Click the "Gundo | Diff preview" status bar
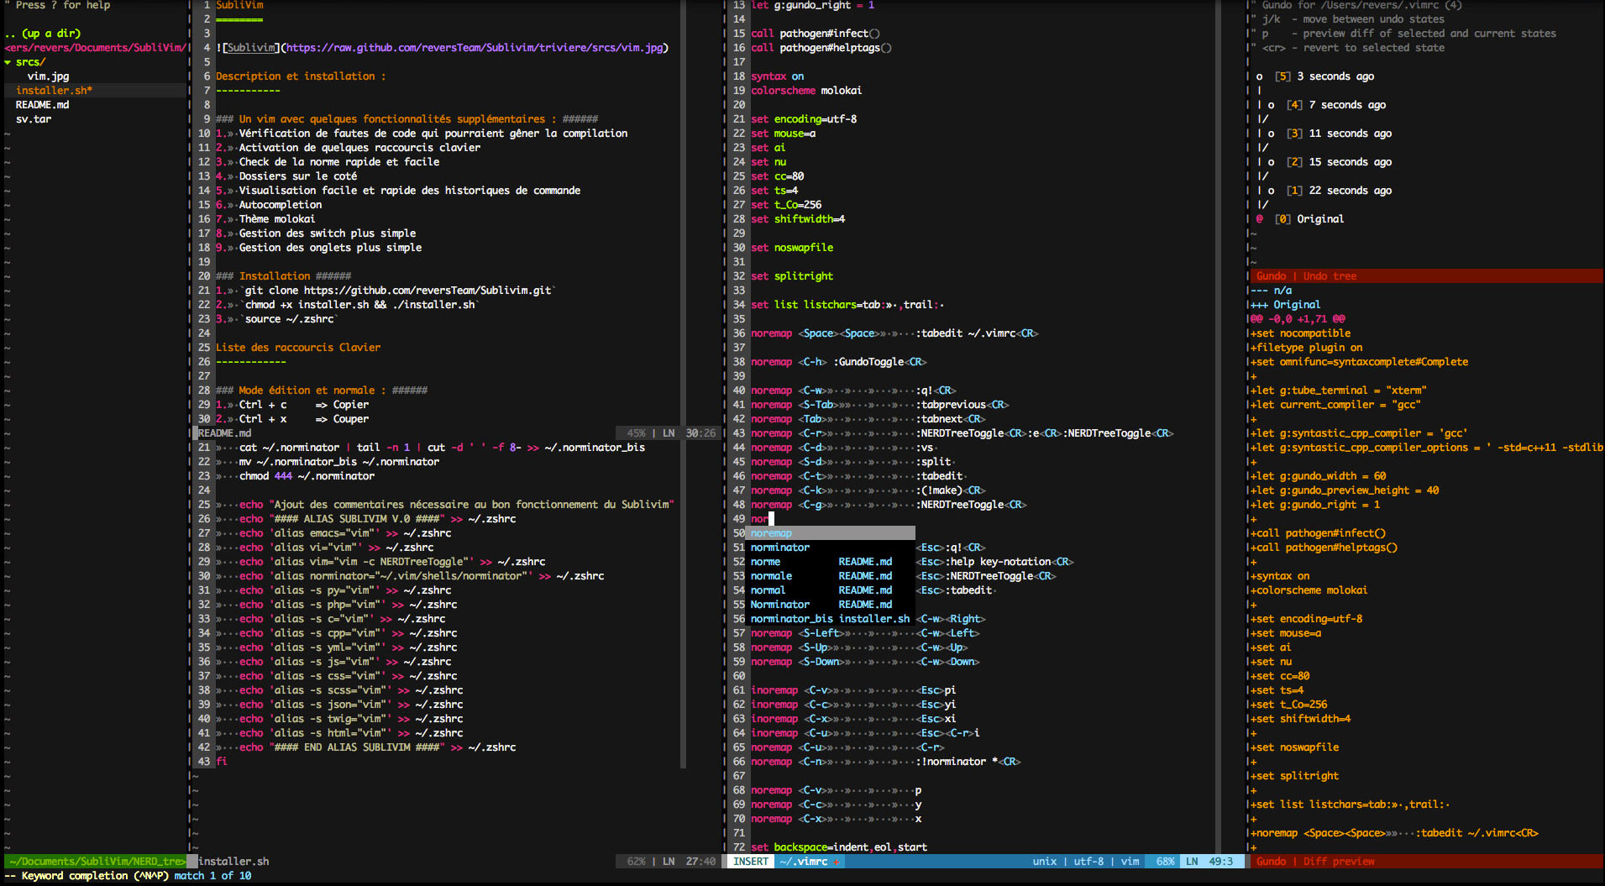This screenshot has width=1605, height=886. coord(1426,862)
